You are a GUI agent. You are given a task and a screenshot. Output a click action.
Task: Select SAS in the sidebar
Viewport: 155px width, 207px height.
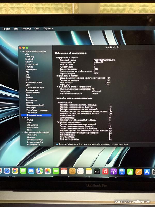click(x=27, y=75)
